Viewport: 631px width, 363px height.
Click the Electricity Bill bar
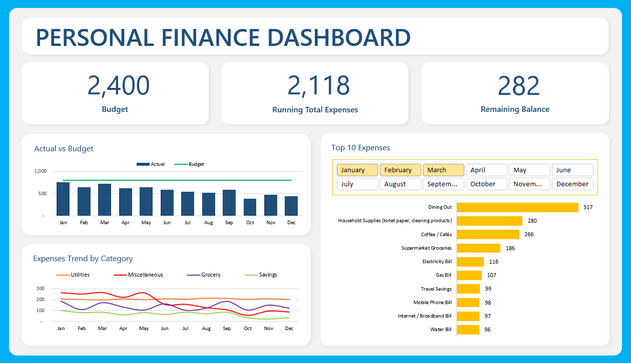[x=470, y=262]
